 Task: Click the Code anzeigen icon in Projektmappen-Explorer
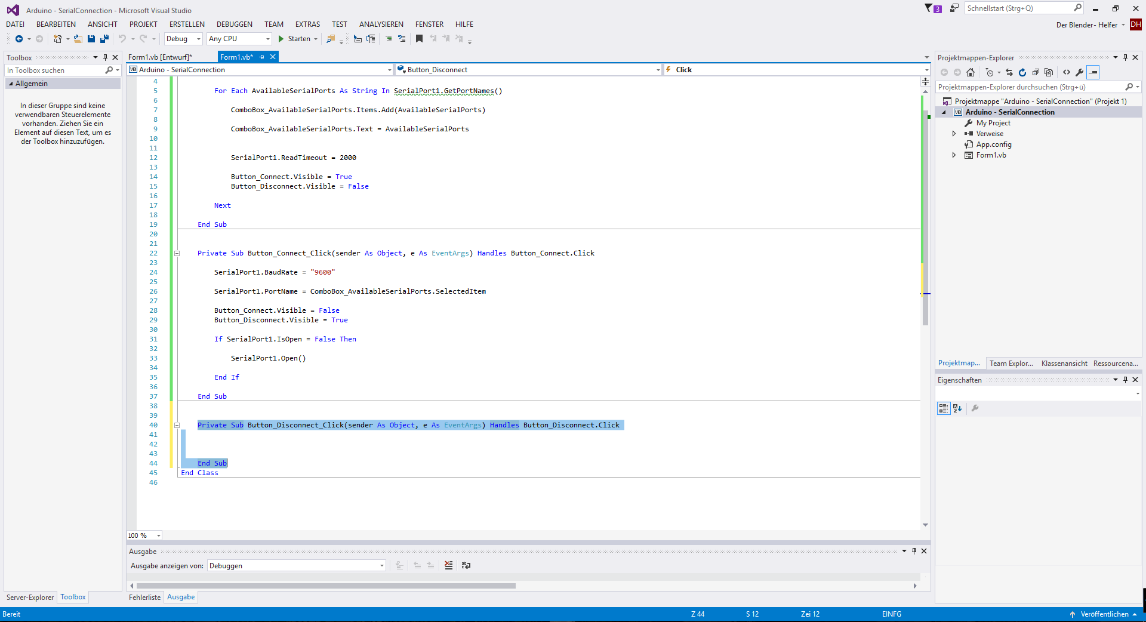[x=1067, y=72]
